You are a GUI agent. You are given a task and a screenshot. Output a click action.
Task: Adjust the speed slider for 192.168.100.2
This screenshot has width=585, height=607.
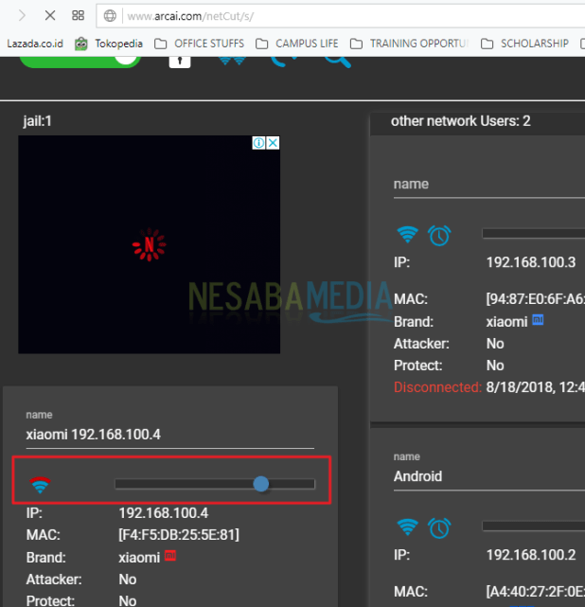[x=534, y=527]
